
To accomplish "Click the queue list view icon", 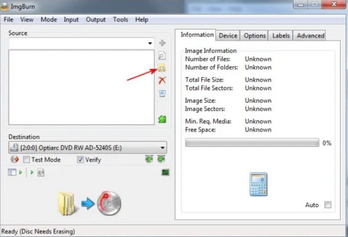I will coord(12,172).
